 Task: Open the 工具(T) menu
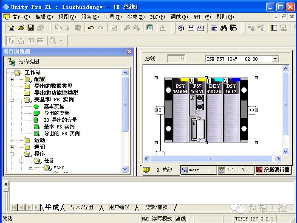click(113, 17)
